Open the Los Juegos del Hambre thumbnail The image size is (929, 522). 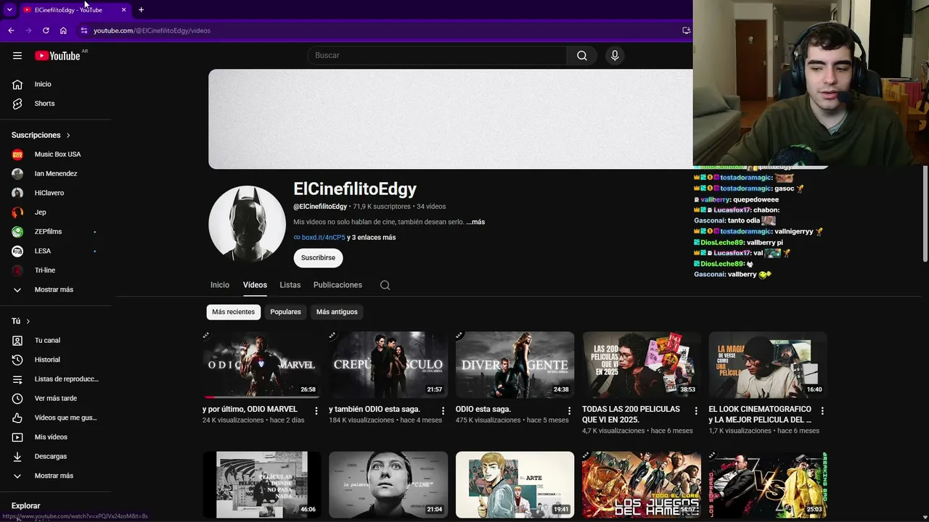coord(642,484)
